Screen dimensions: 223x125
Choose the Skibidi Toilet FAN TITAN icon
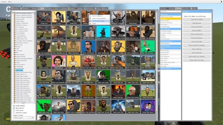pyautogui.click(x=89, y=62)
